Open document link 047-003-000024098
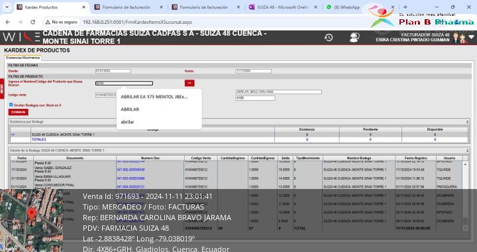Screen dimensions: 477x252 tap(131, 178)
